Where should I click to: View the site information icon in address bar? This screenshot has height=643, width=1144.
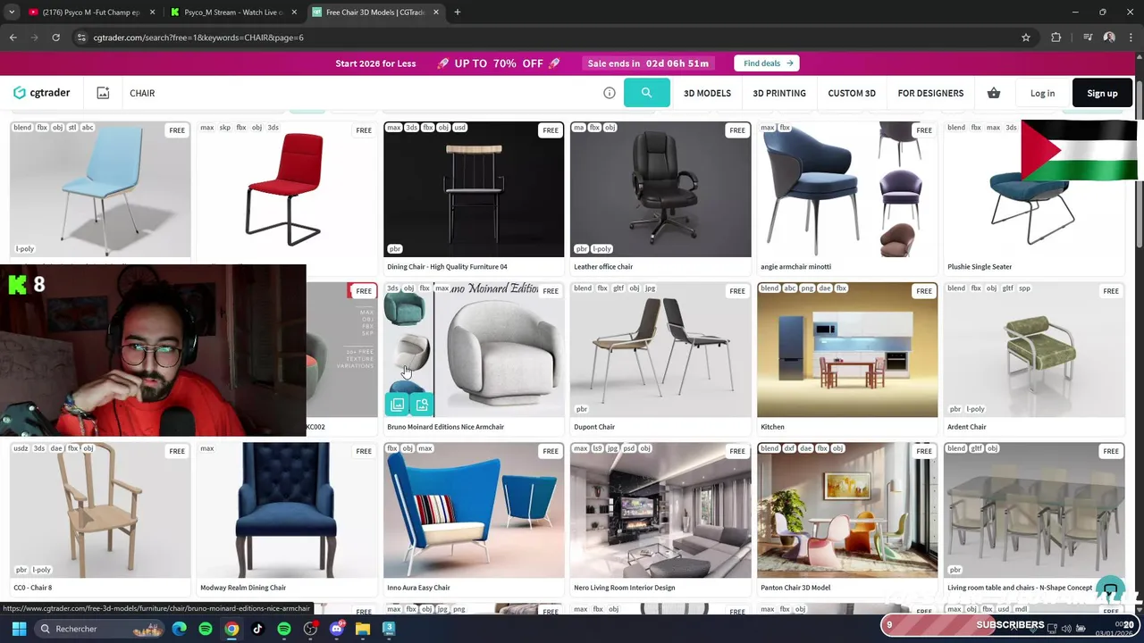click(81, 38)
